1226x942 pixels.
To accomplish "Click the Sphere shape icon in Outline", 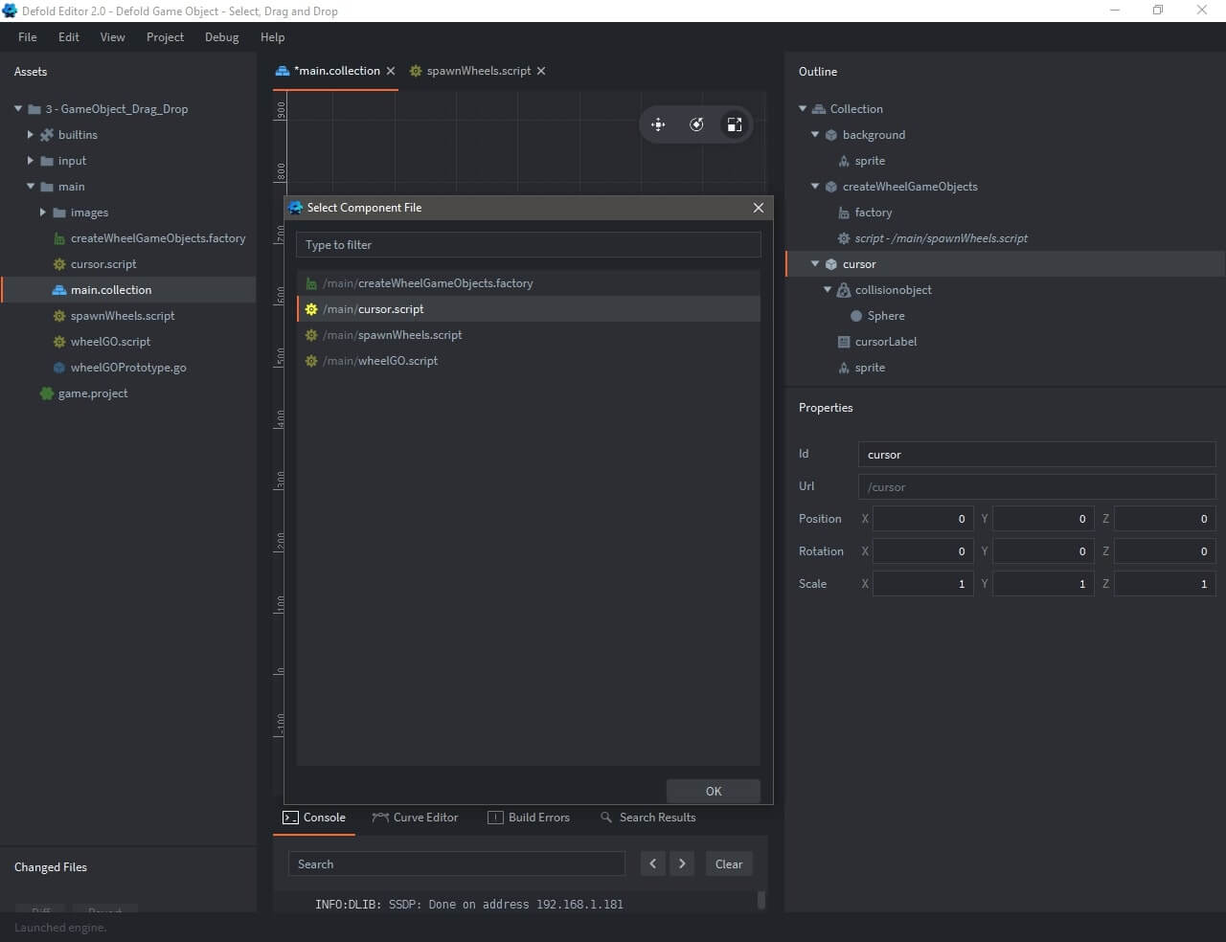I will (856, 316).
